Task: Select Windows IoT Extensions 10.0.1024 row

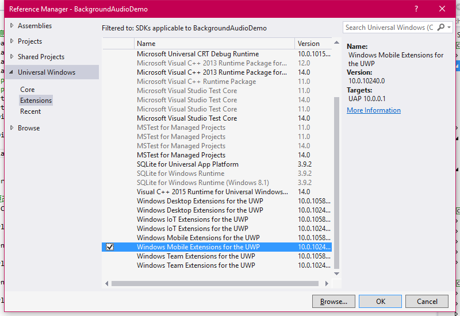Action: click(x=217, y=229)
